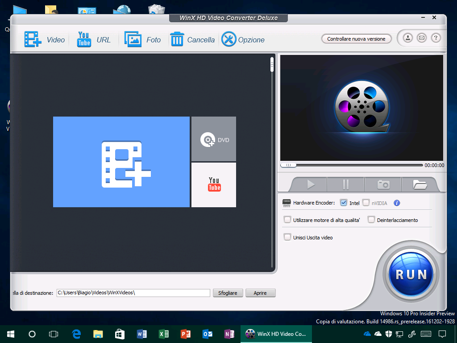
Task: Launch Excel from the taskbar
Action: point(163,334)
